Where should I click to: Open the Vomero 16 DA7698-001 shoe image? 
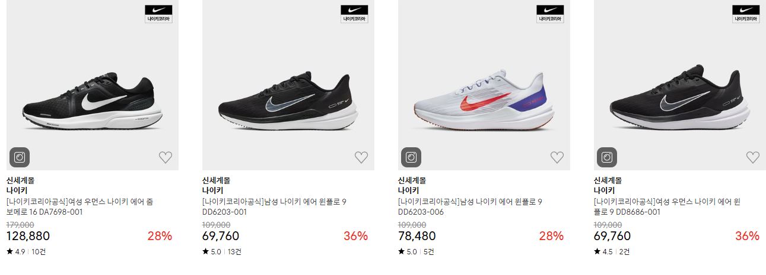[93, 85]
